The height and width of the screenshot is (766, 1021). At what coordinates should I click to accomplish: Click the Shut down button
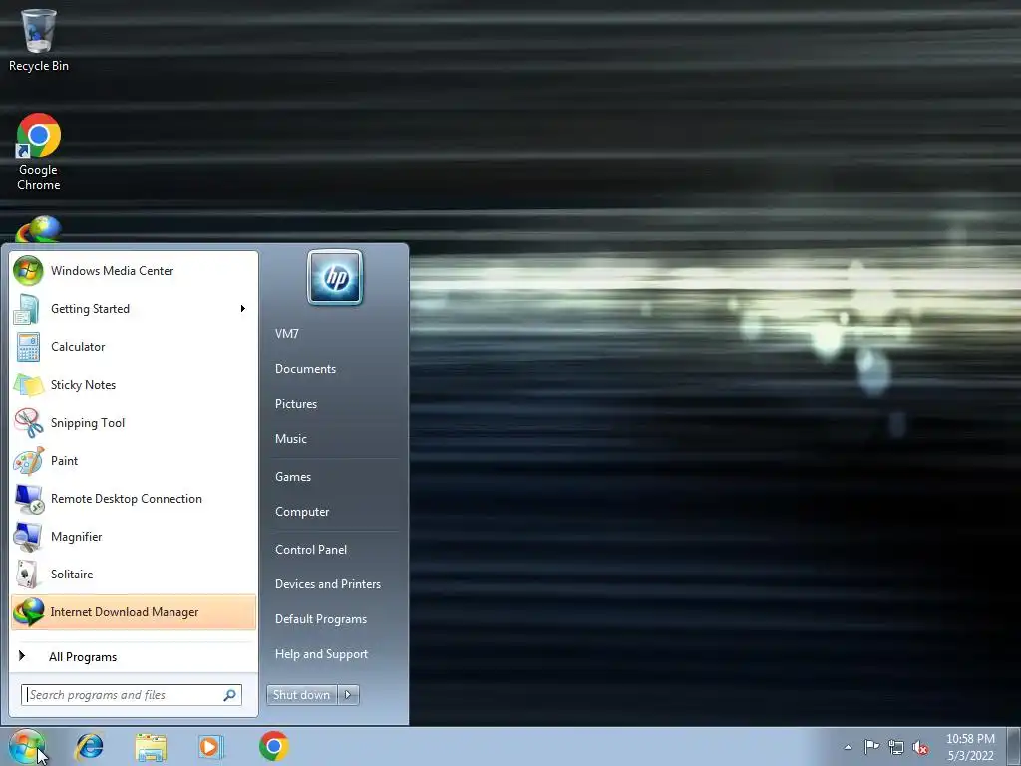pyautogui.click(x=302, y=695)
